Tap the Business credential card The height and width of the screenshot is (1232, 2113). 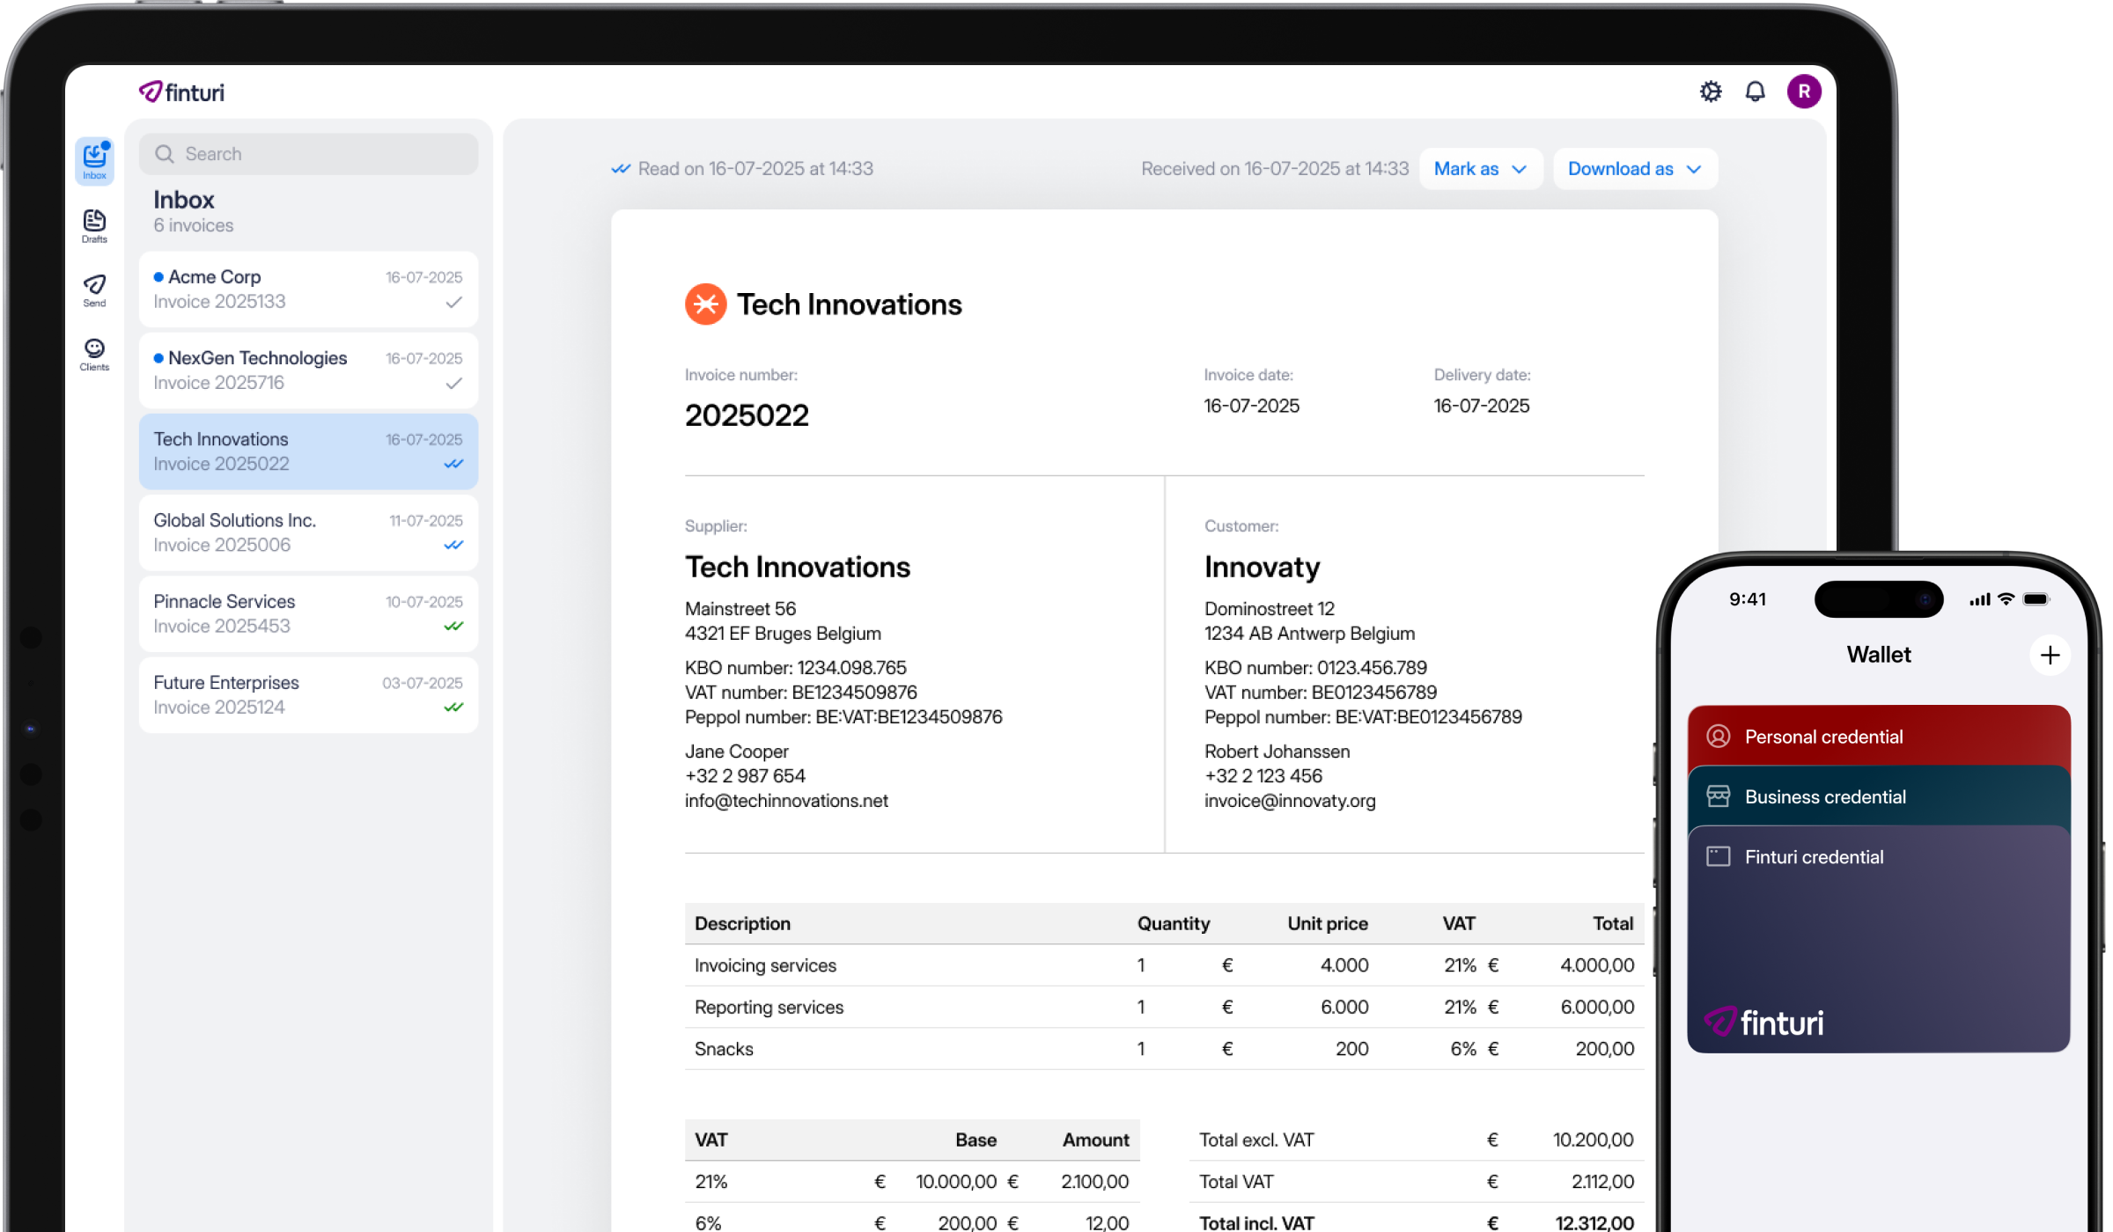point(1878,796)
